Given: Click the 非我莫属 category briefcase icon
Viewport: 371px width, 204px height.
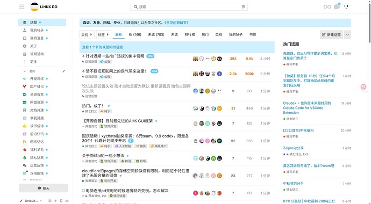Looking at the screenshot, I should (x=24, y=118).
